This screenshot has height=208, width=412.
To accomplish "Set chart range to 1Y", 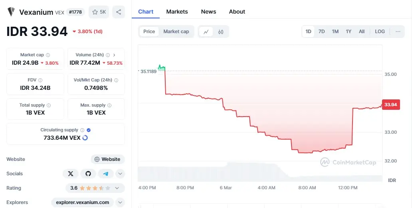I will coord(349,32).
